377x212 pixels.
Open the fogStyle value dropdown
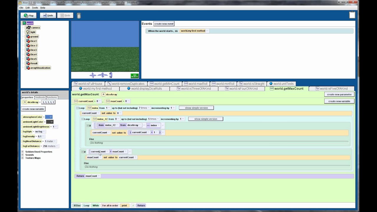point(40,132)
